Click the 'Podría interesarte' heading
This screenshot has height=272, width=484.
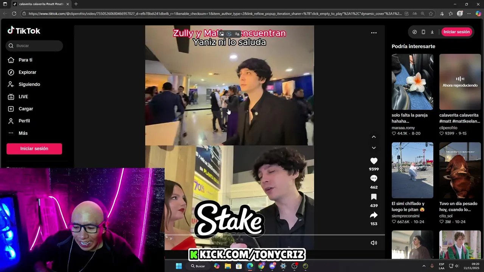pos(413,46)
